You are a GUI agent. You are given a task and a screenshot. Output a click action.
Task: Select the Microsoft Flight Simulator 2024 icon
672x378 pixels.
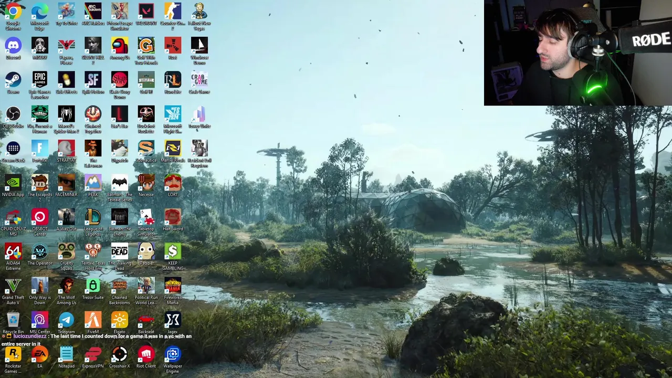point(173,114)
